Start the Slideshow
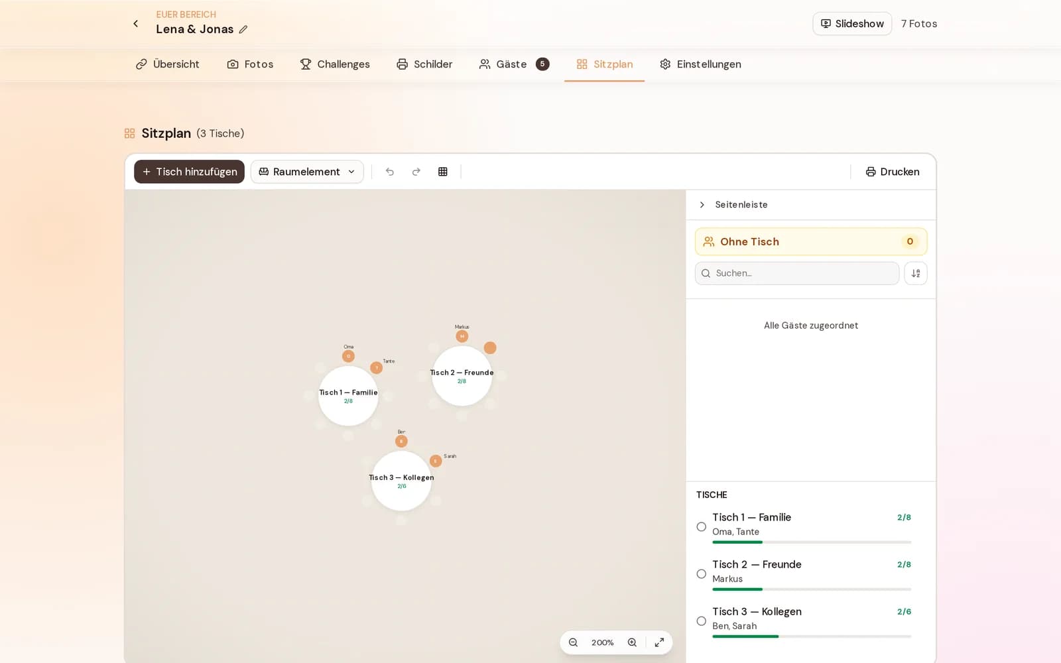 [852, 24]
